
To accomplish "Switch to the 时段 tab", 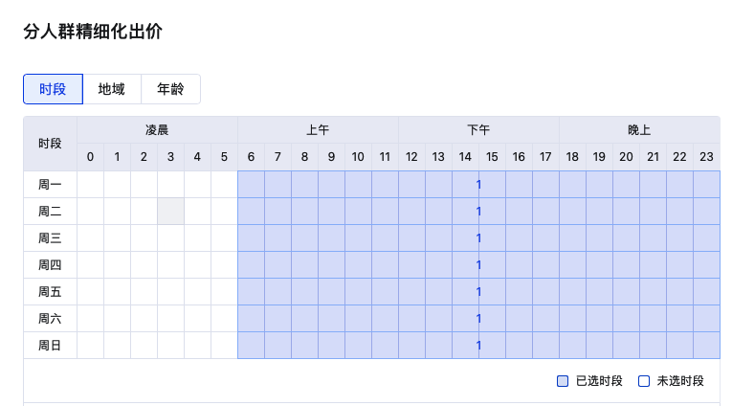I will pos(53,89).
